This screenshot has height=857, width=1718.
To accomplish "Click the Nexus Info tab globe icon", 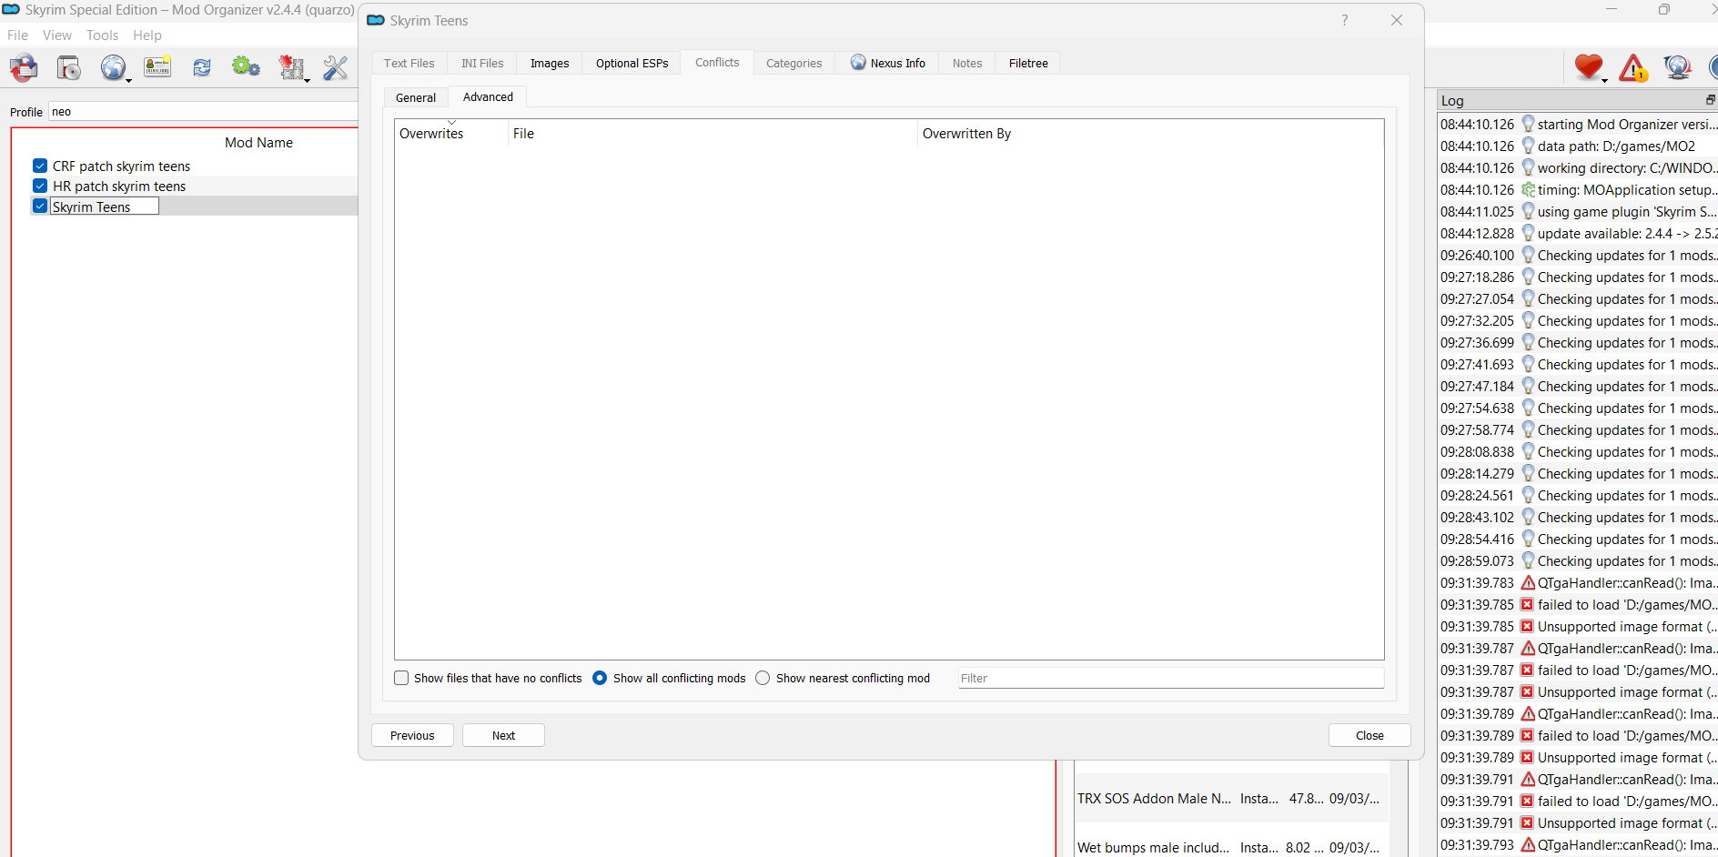I will [858, 63].
